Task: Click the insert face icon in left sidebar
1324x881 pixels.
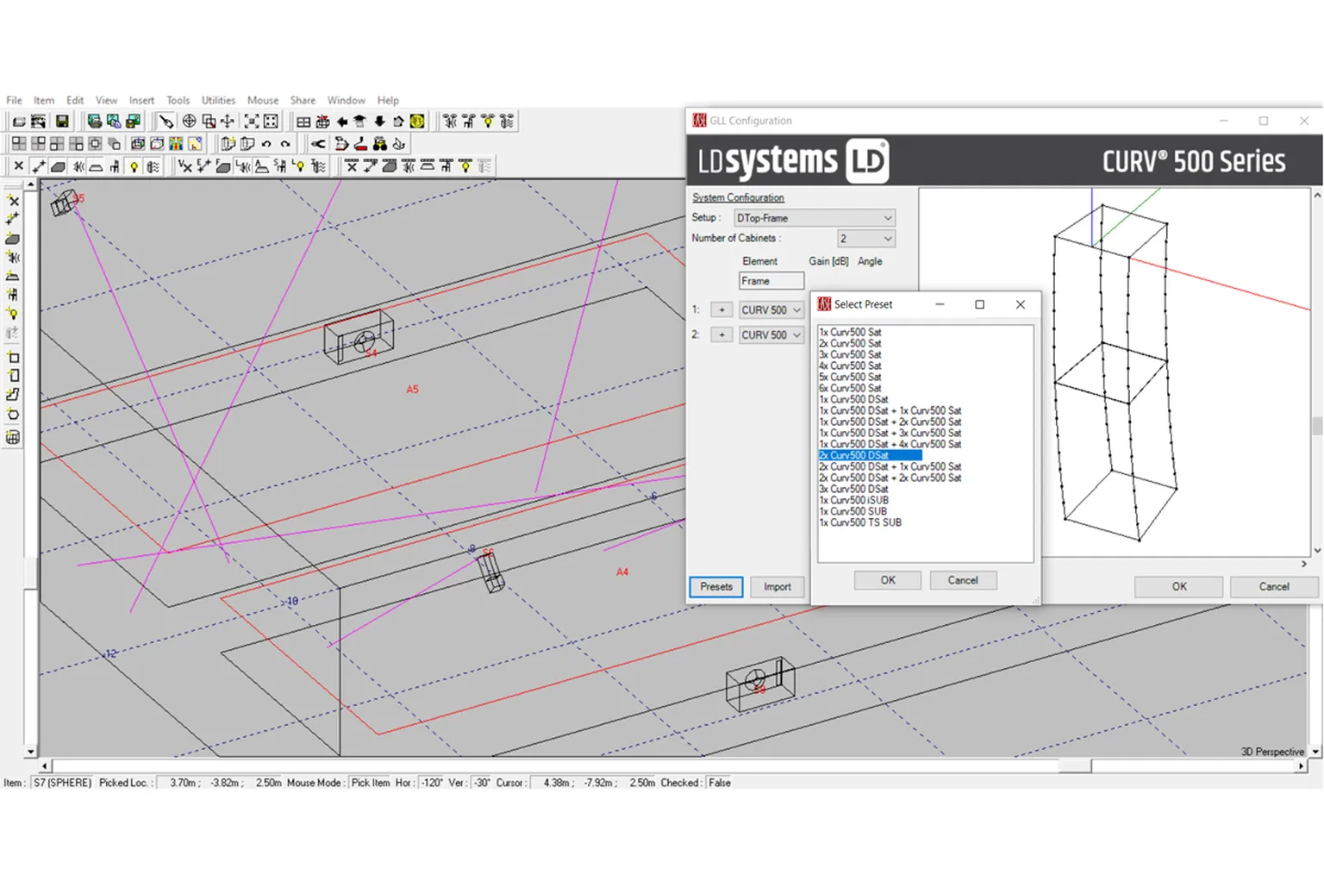Action: 13,239
